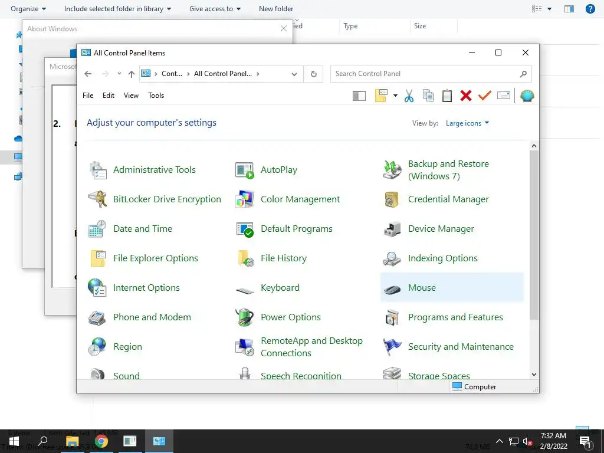Click the scroll down arrow of list
The image size is (604, 453).
534,375
